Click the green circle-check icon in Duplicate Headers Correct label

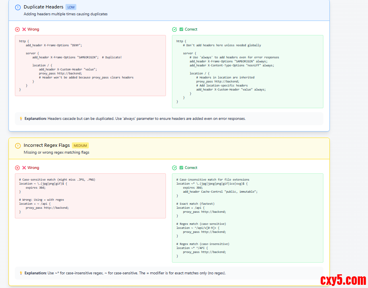pyautogui.click(x=174, y=29)
